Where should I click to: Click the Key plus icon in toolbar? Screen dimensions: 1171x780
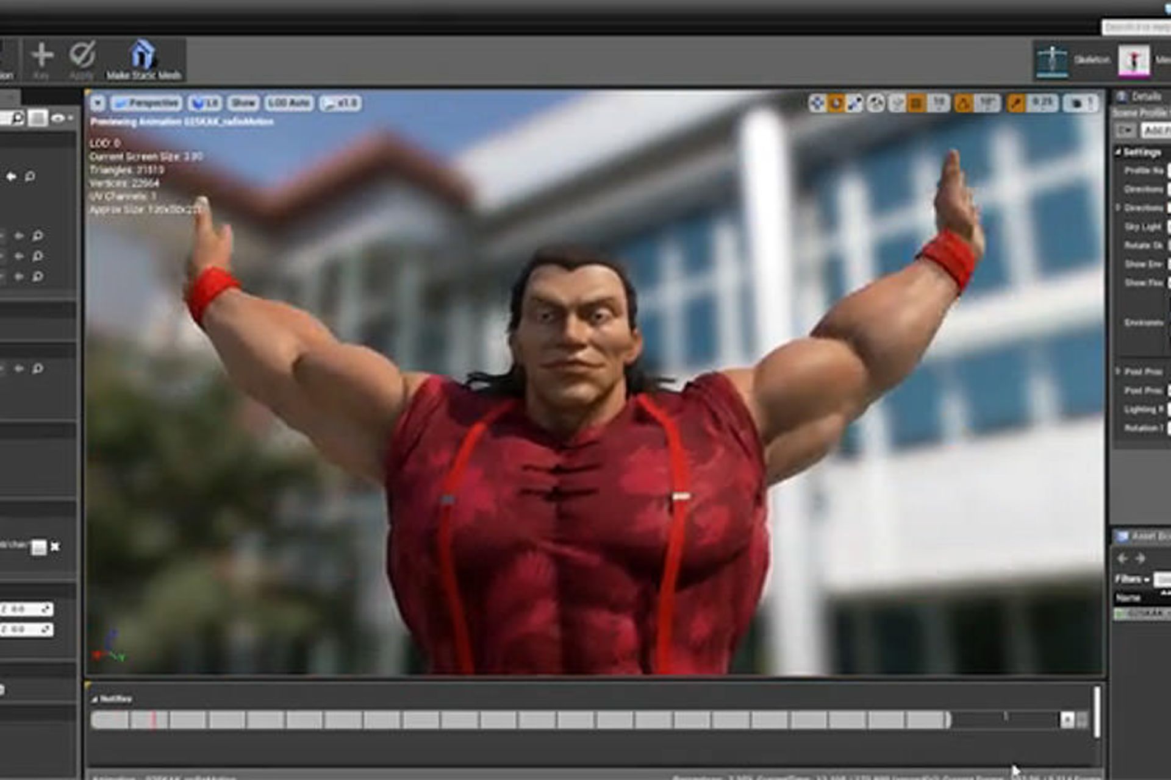[x=41, y=55]
